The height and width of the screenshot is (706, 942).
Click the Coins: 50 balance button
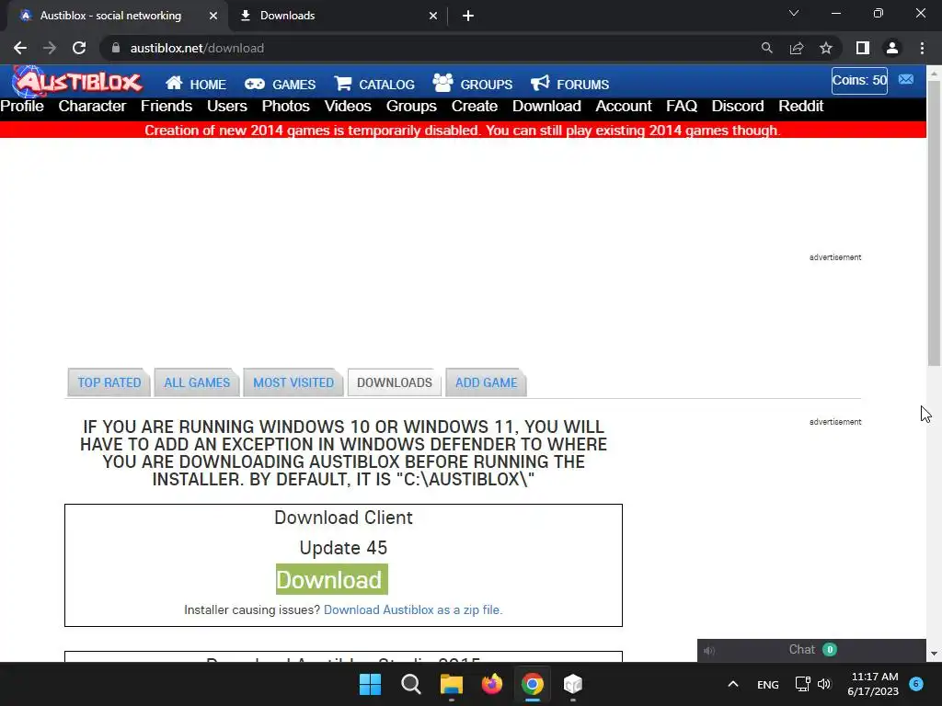(859, 81)
